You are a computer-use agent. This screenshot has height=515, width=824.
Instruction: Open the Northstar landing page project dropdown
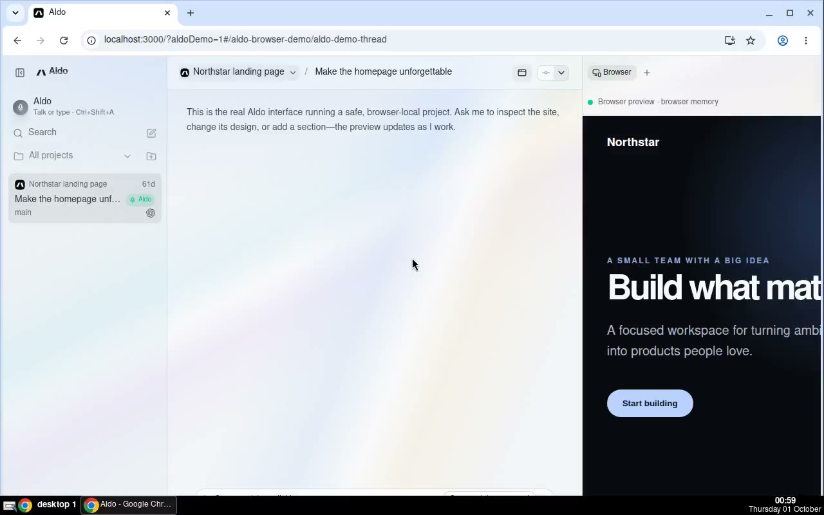[239, 72]
